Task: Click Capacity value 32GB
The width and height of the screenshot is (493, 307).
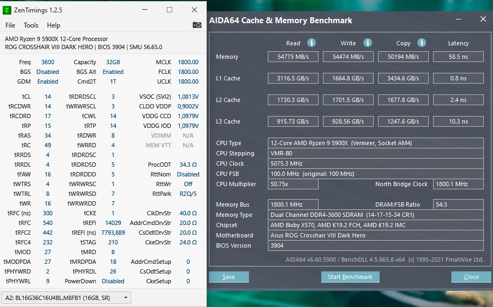Action: pos(113,62)
